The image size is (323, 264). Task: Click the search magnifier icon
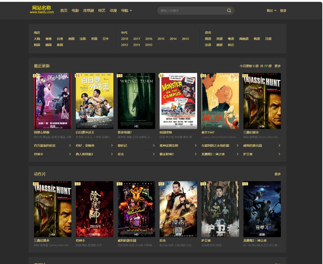(x=229, y=11)
